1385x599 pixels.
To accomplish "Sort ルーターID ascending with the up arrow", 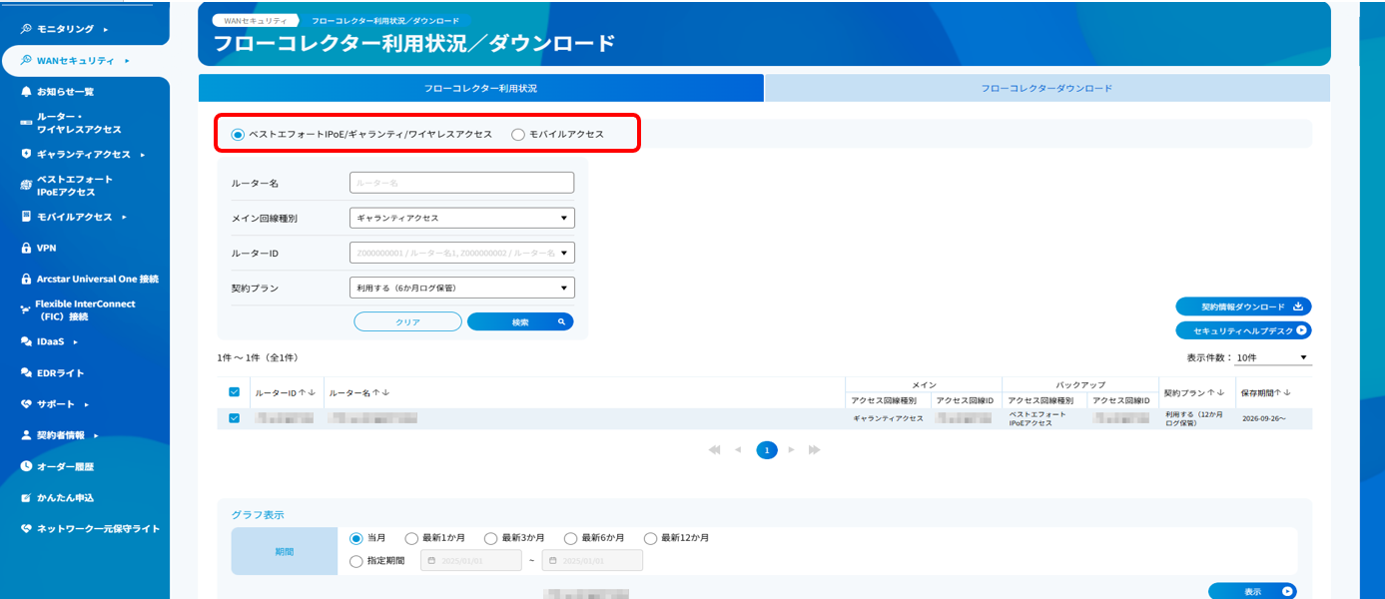I will click(x=303, y=393).
